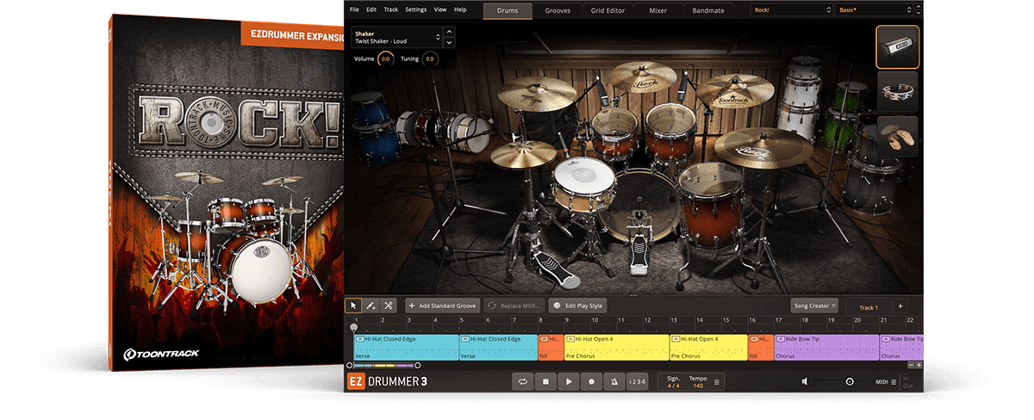This screenshot has height=420, width=1034.
Task: Select the arrow pointer tool
Action: click(353, 306)
